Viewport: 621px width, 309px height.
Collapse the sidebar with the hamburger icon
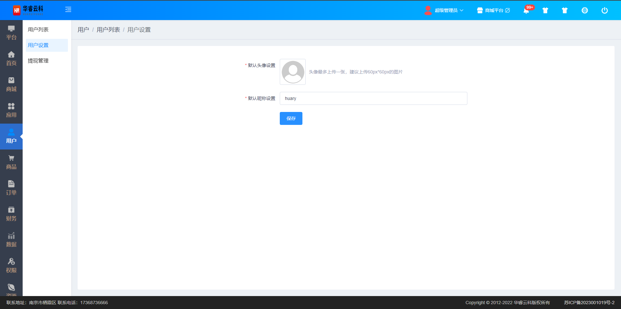68,10
